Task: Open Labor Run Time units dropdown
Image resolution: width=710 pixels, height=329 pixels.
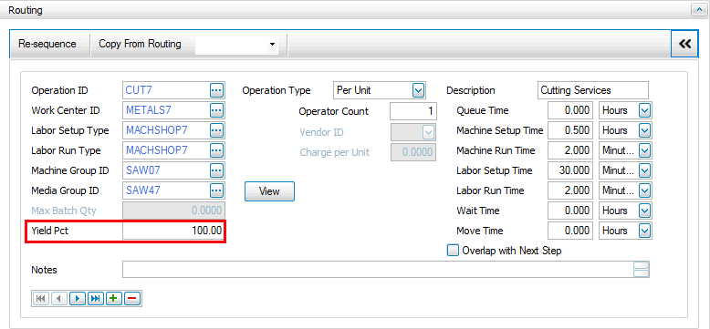Action: (644, 190)
